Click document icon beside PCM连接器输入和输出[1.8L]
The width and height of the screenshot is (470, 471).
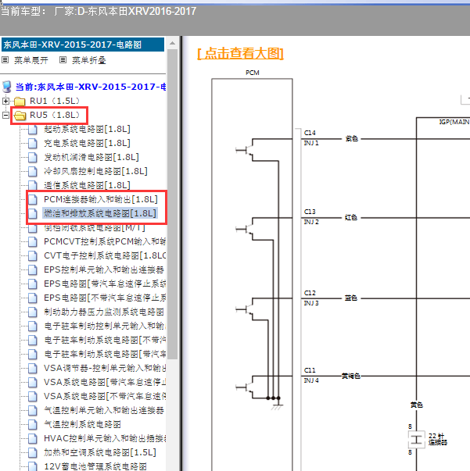pyautogui.click(x=33, y=200)
